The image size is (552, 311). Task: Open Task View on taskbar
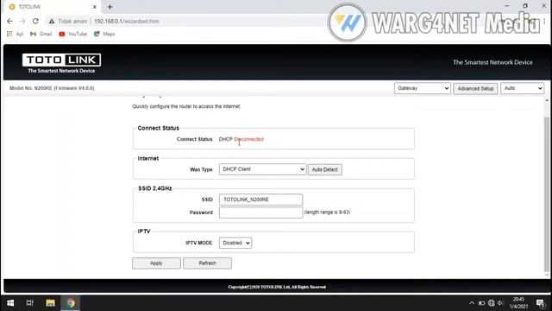pos(30,303)
